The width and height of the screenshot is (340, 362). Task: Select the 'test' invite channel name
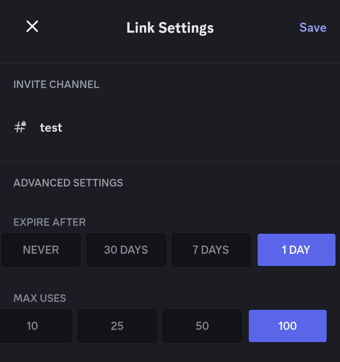(x=51, y=128)
